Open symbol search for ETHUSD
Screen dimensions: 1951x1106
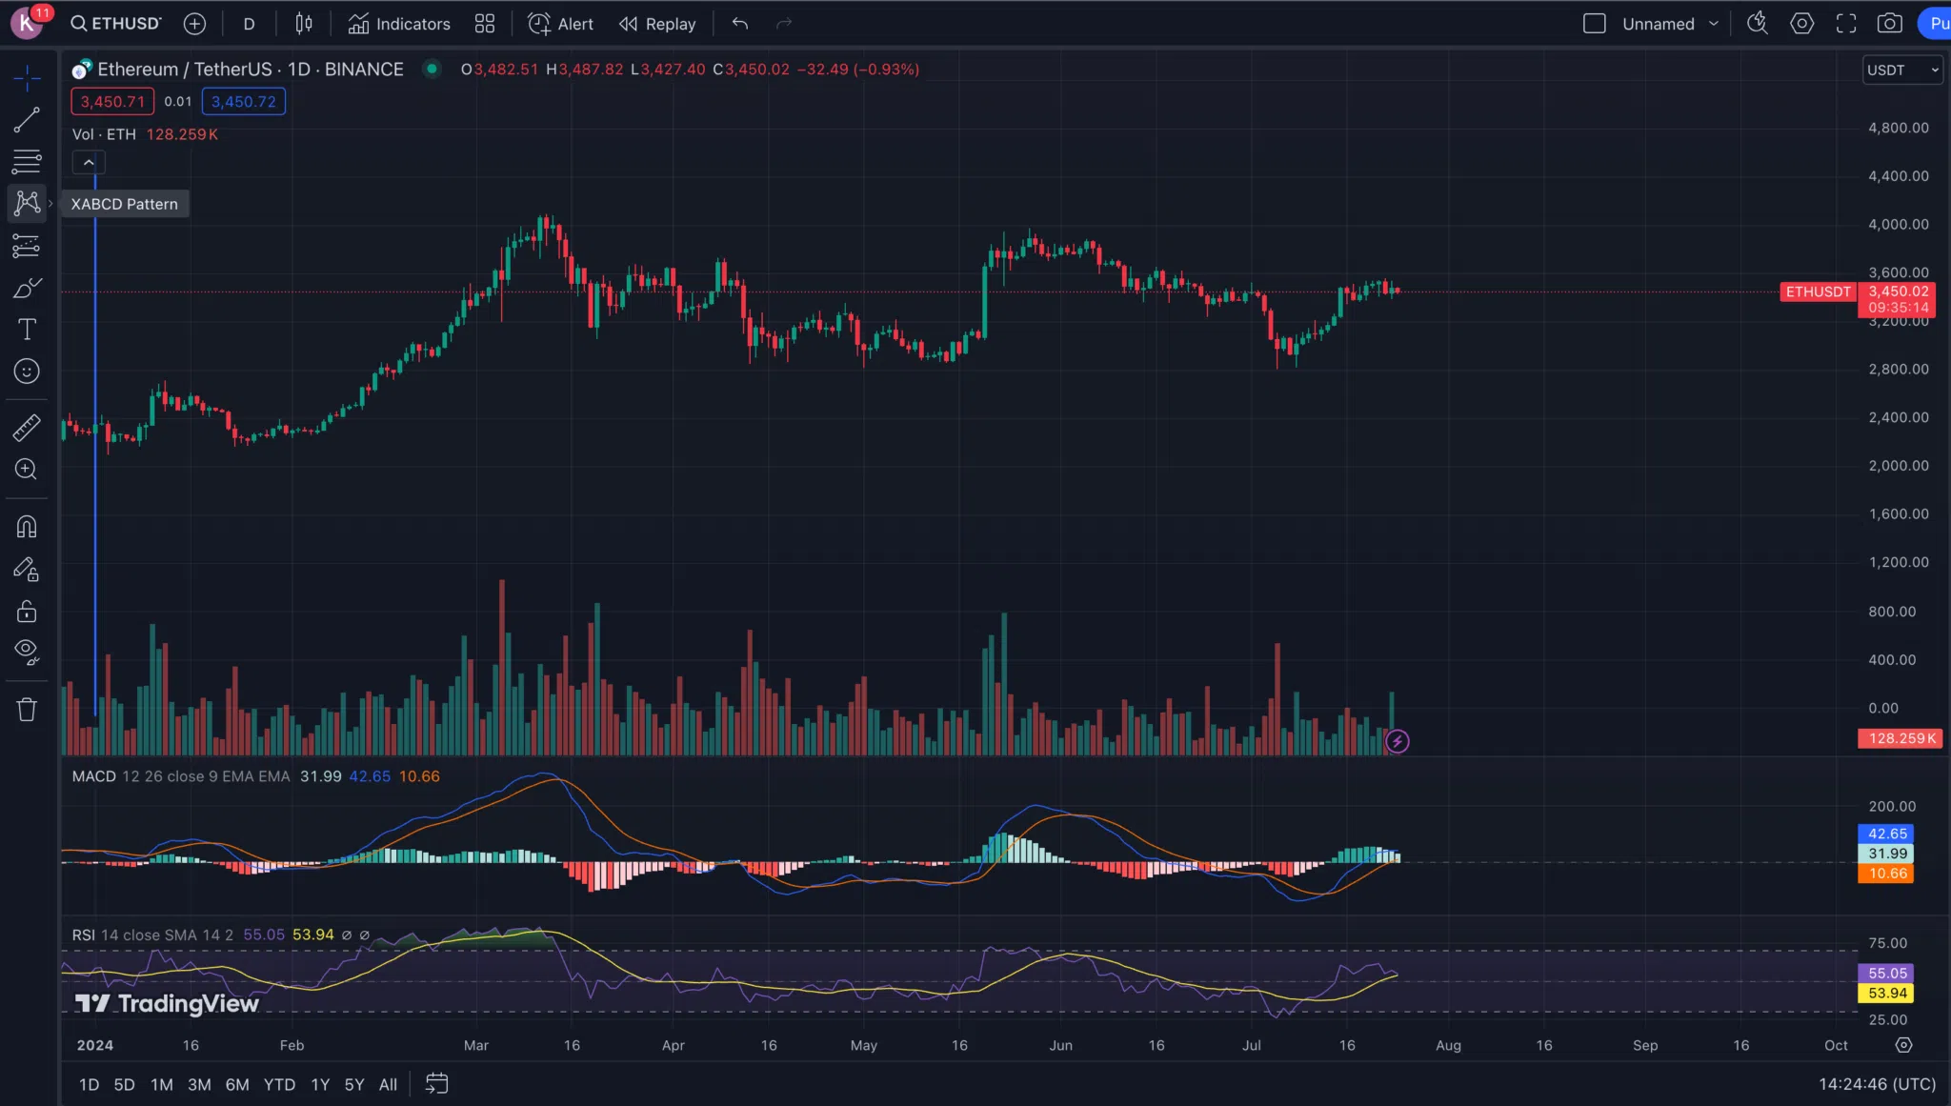116,24
